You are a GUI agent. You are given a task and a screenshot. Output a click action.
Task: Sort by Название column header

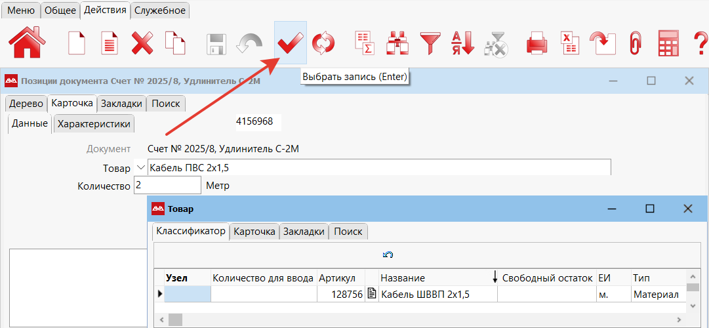click(403, 278)
